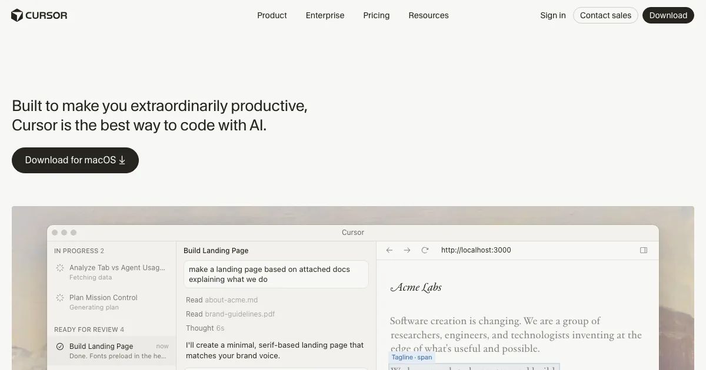Viewport: 706px width, 370px height.
Task: Open the Read about-acme.md step
Action: click(222, 300)
